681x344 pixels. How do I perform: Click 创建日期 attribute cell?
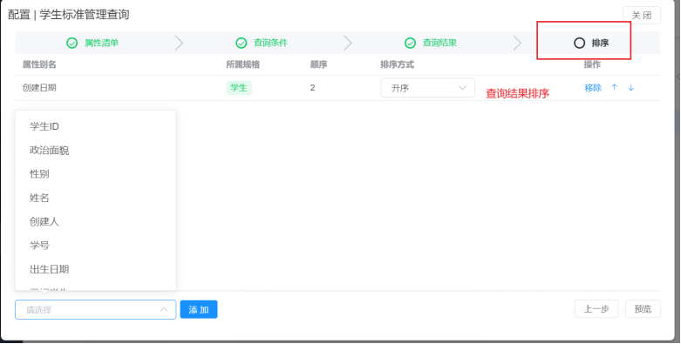tap(39, 88)
